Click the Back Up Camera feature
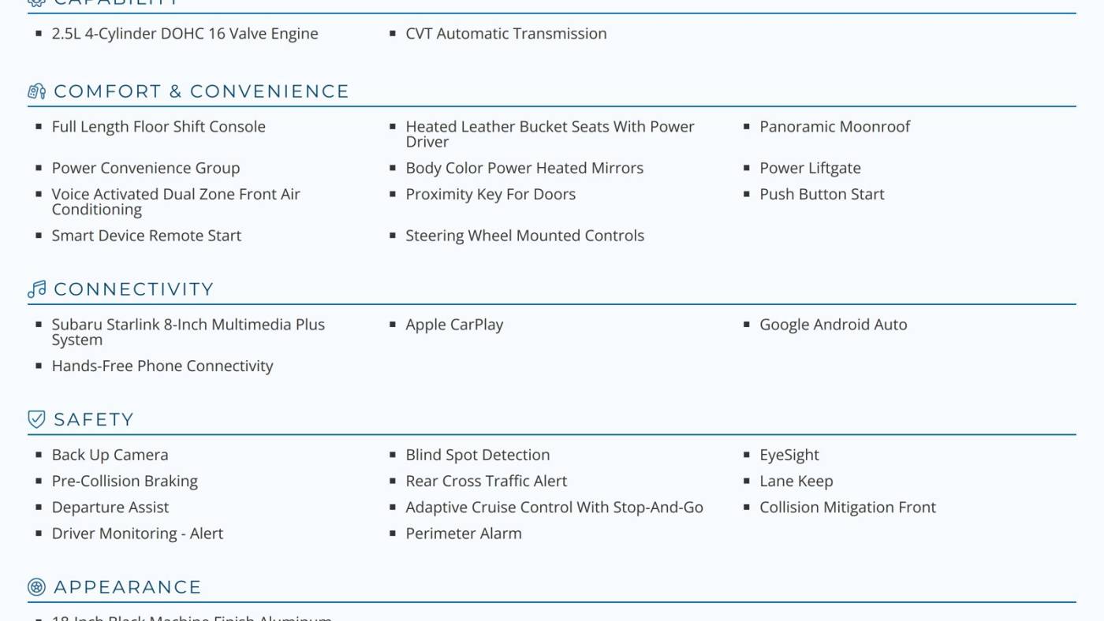Viewport: 1104px width, 621px height. (x=110, y=455)
